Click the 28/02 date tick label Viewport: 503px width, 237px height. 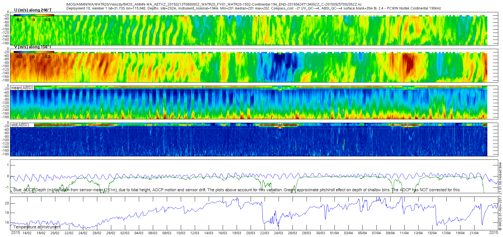(x=111, y=233)
